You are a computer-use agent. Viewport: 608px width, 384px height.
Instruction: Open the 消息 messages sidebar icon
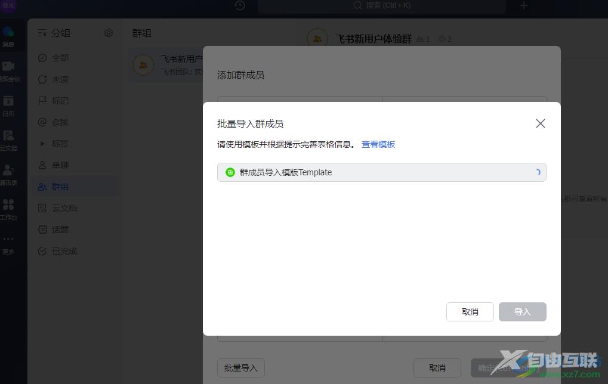(8, 36)
